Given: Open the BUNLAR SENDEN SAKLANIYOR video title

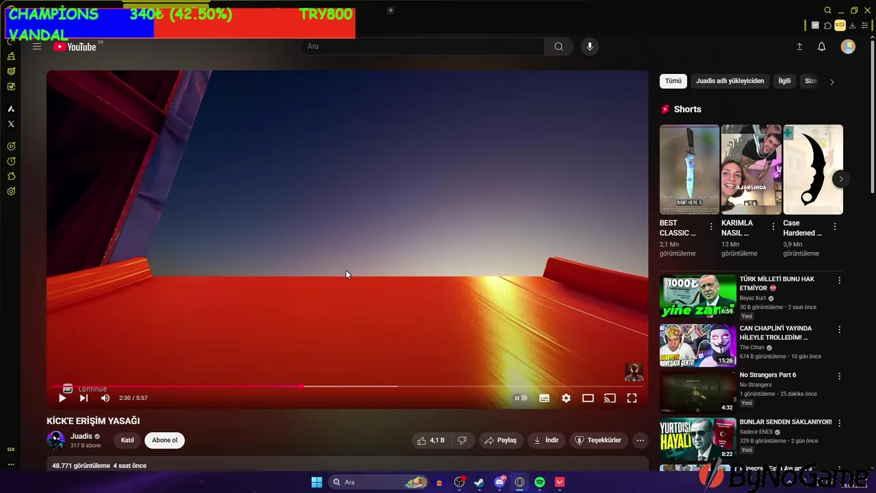Looking at the screenshot, I should pos(786,422).
